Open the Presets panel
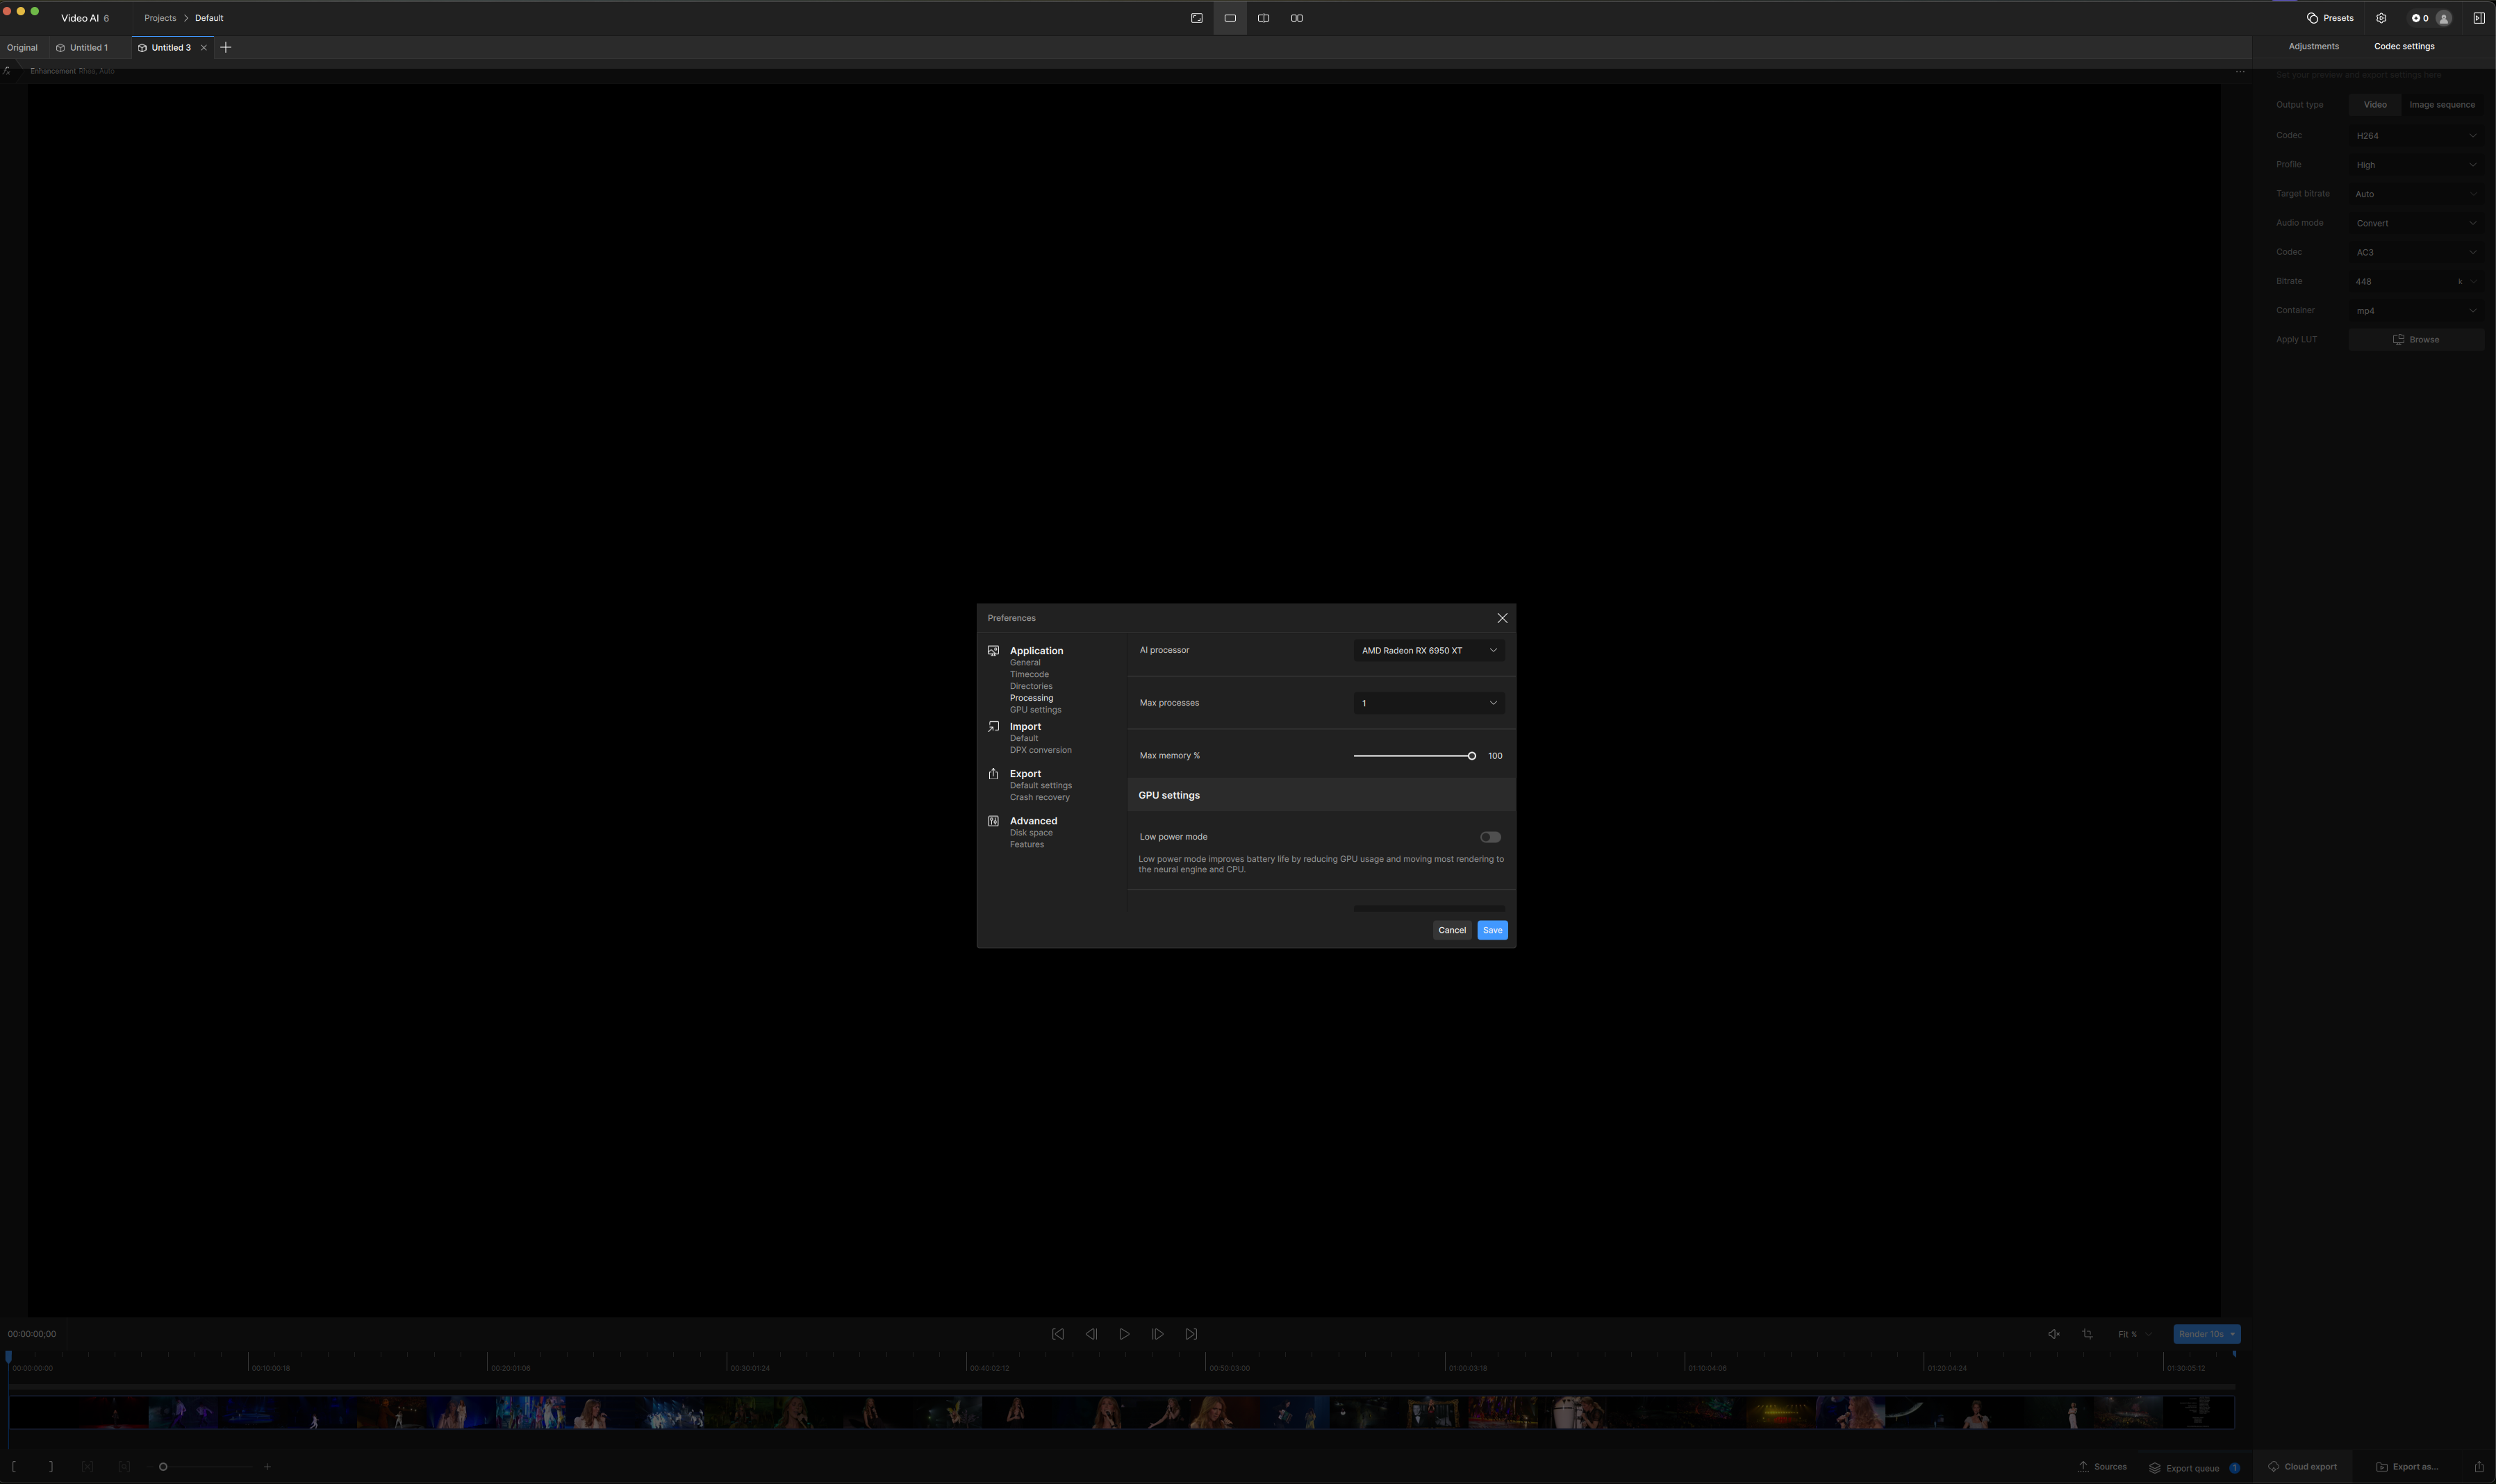This screenshot has width=2496, height=1484. coord(2329,18)
